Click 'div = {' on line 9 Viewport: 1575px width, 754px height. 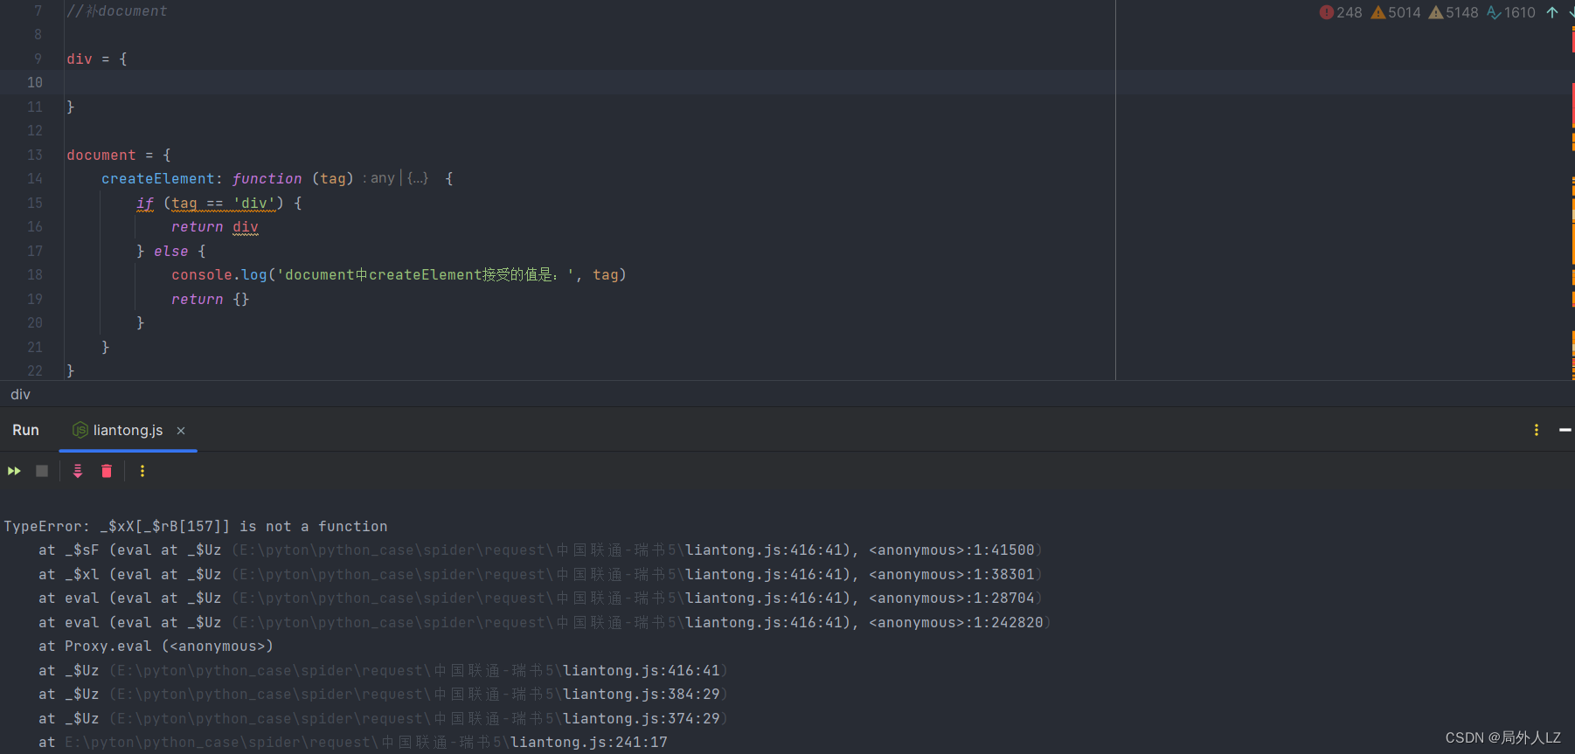pyautogui.click(x=97, y=59)
